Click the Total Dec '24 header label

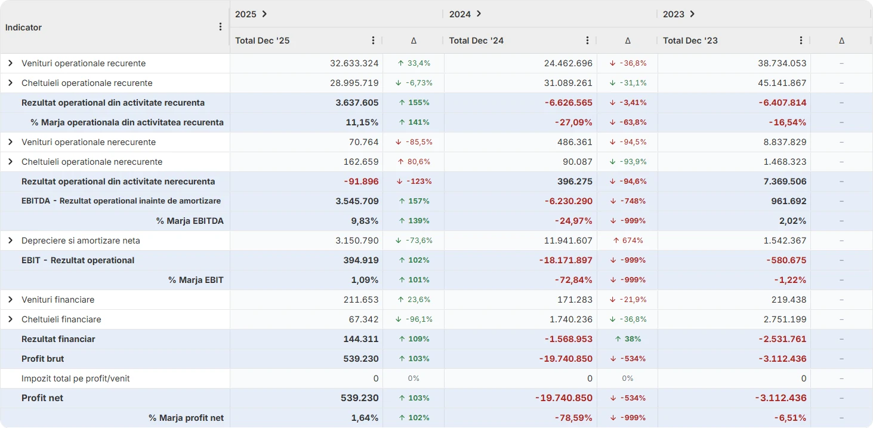(x=476, y=41)
